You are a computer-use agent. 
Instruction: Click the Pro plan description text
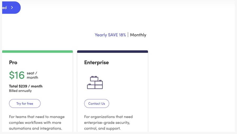coord(37,122)
